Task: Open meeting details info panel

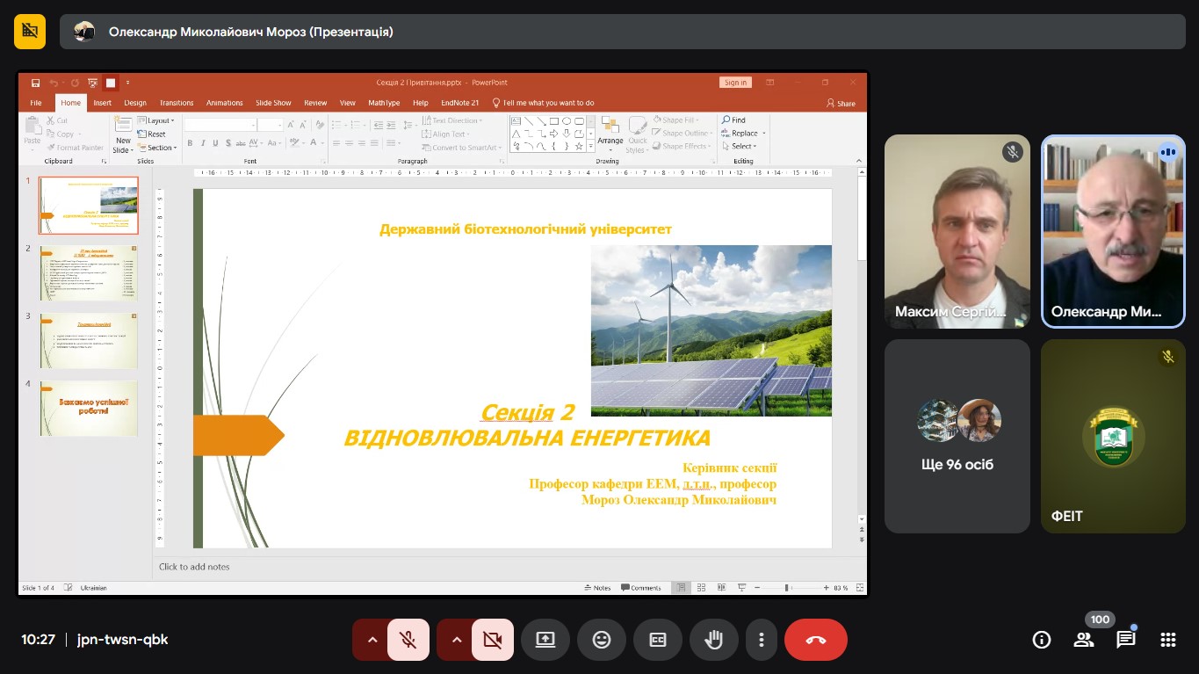Action: 1042,640
